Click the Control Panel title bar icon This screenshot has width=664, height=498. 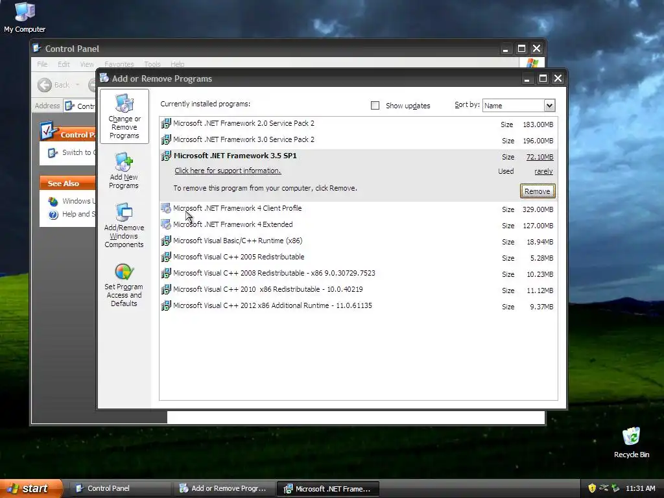pyautogui.click(x=37, y=48)
